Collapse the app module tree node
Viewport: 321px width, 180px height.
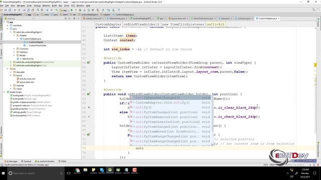point(5,22)
